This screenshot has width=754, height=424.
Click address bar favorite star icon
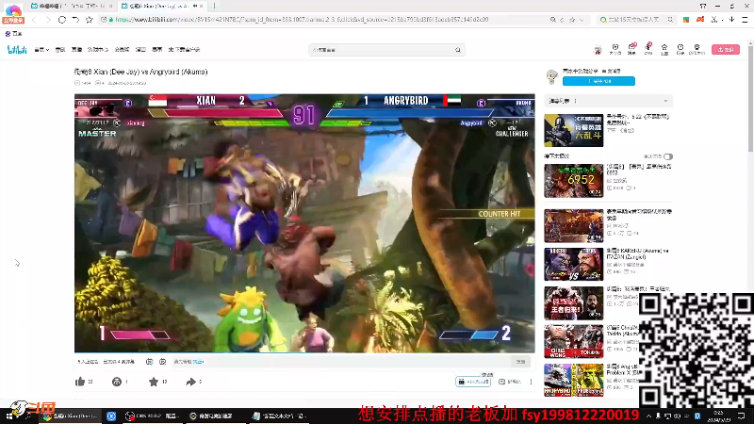click(x=572, y=20)
